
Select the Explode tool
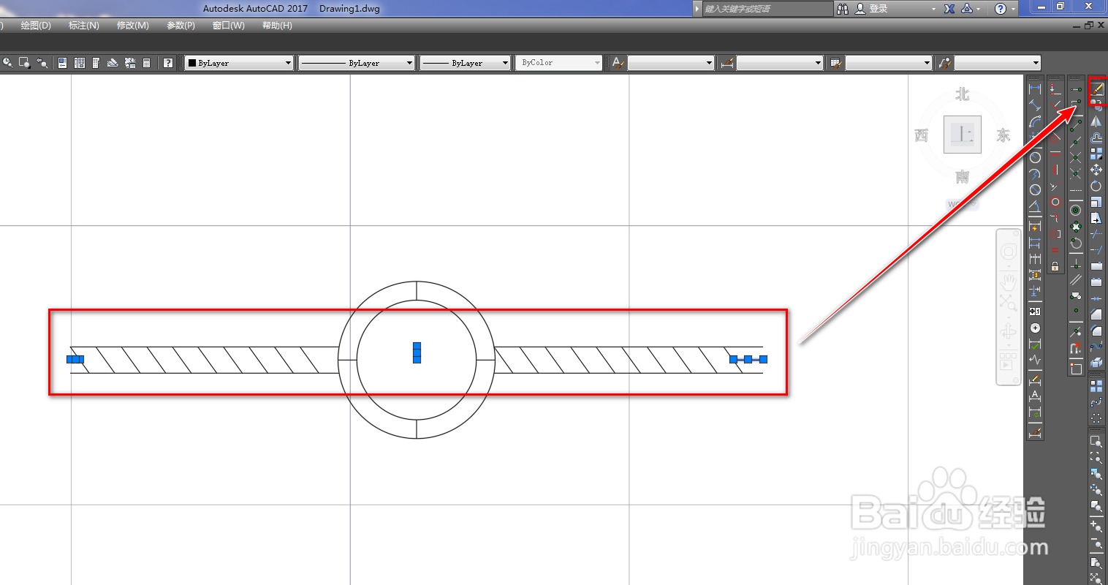[x=1096, y=363]
